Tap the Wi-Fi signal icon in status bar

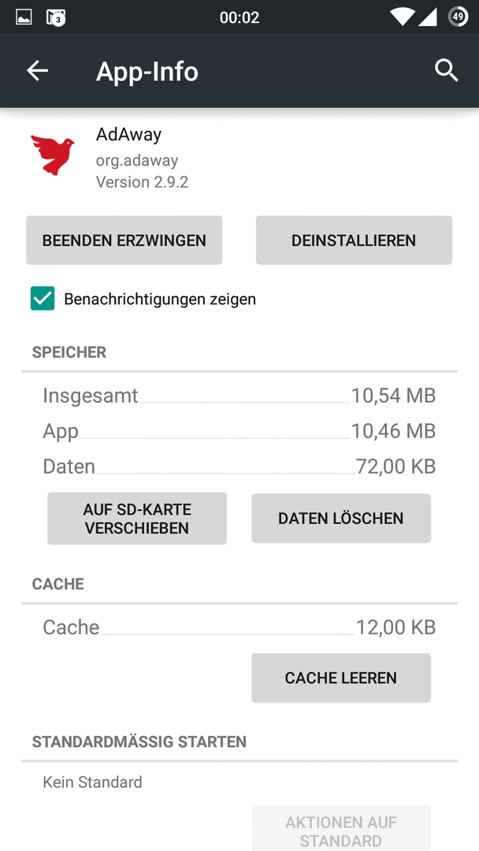[402, 17]
